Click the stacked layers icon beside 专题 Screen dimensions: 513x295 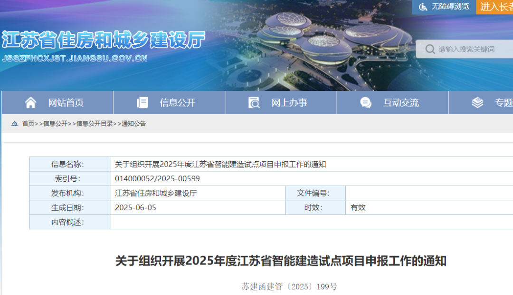(x=477, y=103)
